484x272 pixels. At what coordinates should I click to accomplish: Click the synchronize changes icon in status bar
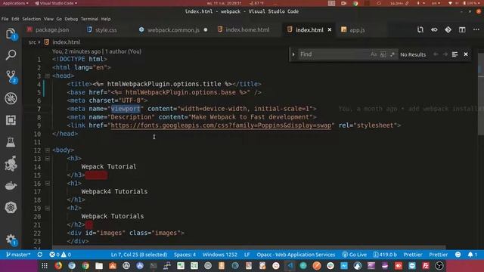tap(40, 255)
